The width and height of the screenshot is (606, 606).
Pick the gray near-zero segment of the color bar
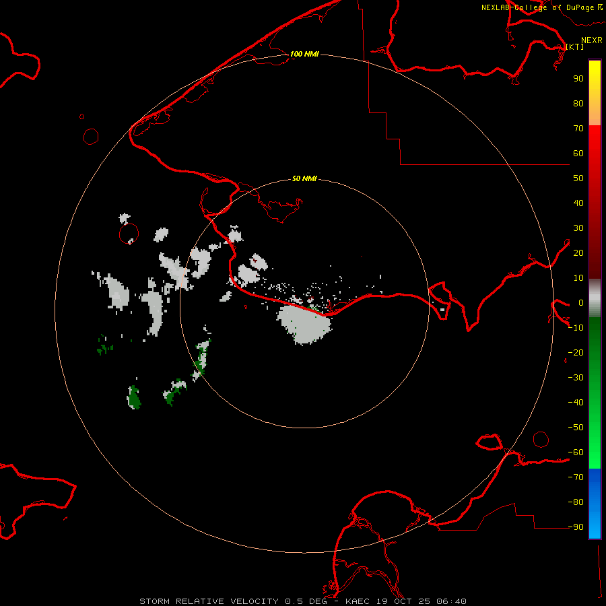coord(595,298)
